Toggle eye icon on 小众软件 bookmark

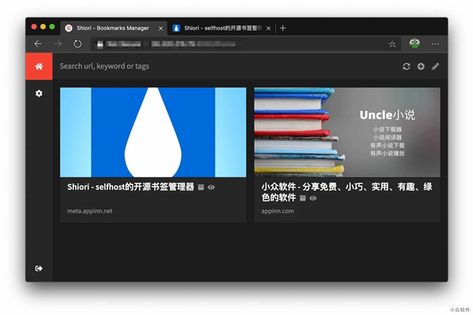313,198
